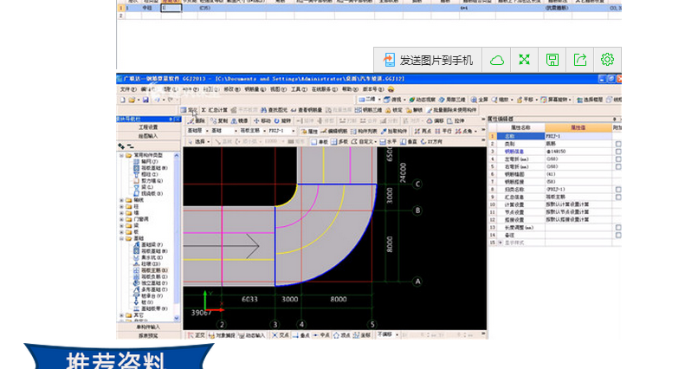Toggle the checkbox in 钢筋信息 property row
The height and width of the screenshot is (369, 685).
pyautogui.click(x=618, y=152)
